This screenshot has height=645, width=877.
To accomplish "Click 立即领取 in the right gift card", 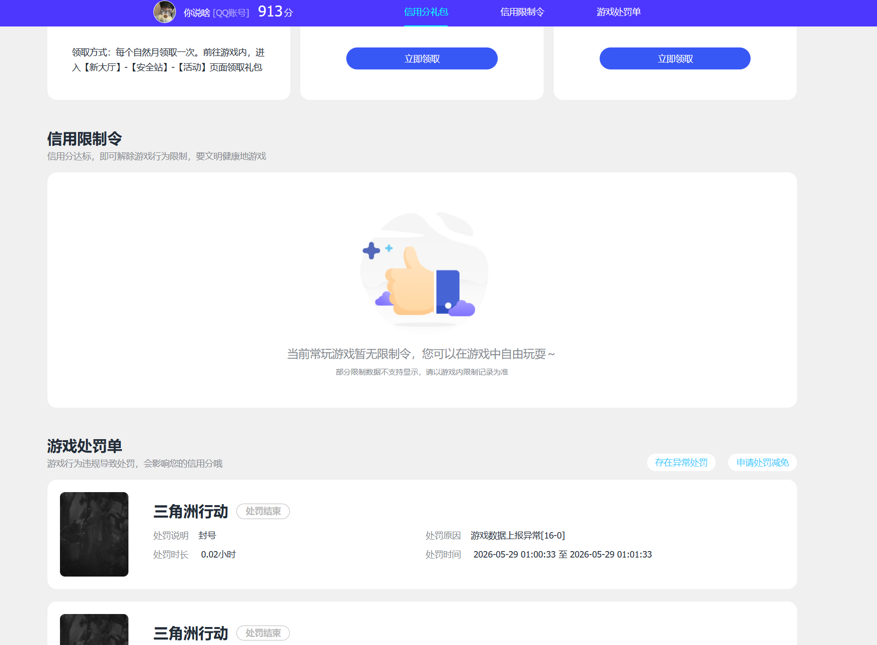I will (675, 58).
